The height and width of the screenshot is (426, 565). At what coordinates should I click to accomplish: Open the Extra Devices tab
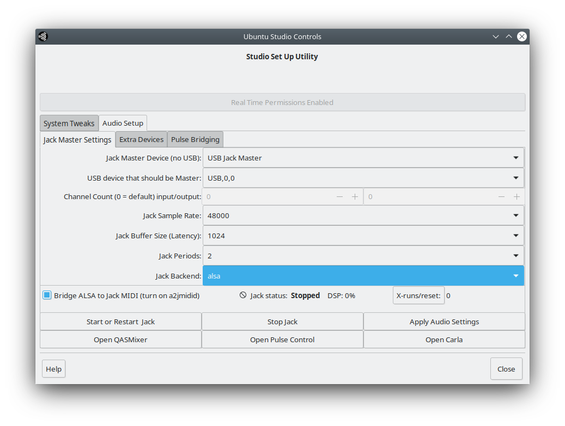pyautogui.click(x=141, y=139)
